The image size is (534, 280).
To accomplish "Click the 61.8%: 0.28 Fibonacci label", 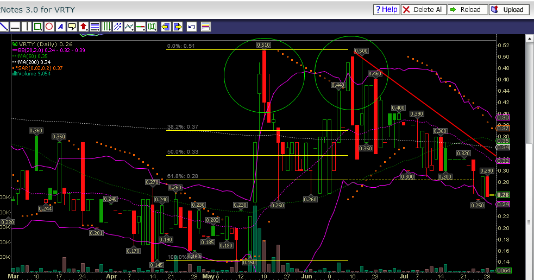I will coord(183,176).
